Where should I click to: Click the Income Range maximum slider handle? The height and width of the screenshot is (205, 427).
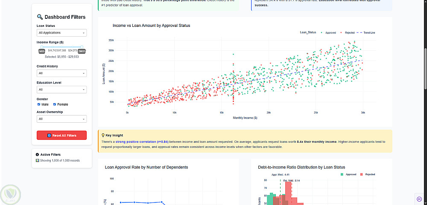82,47
